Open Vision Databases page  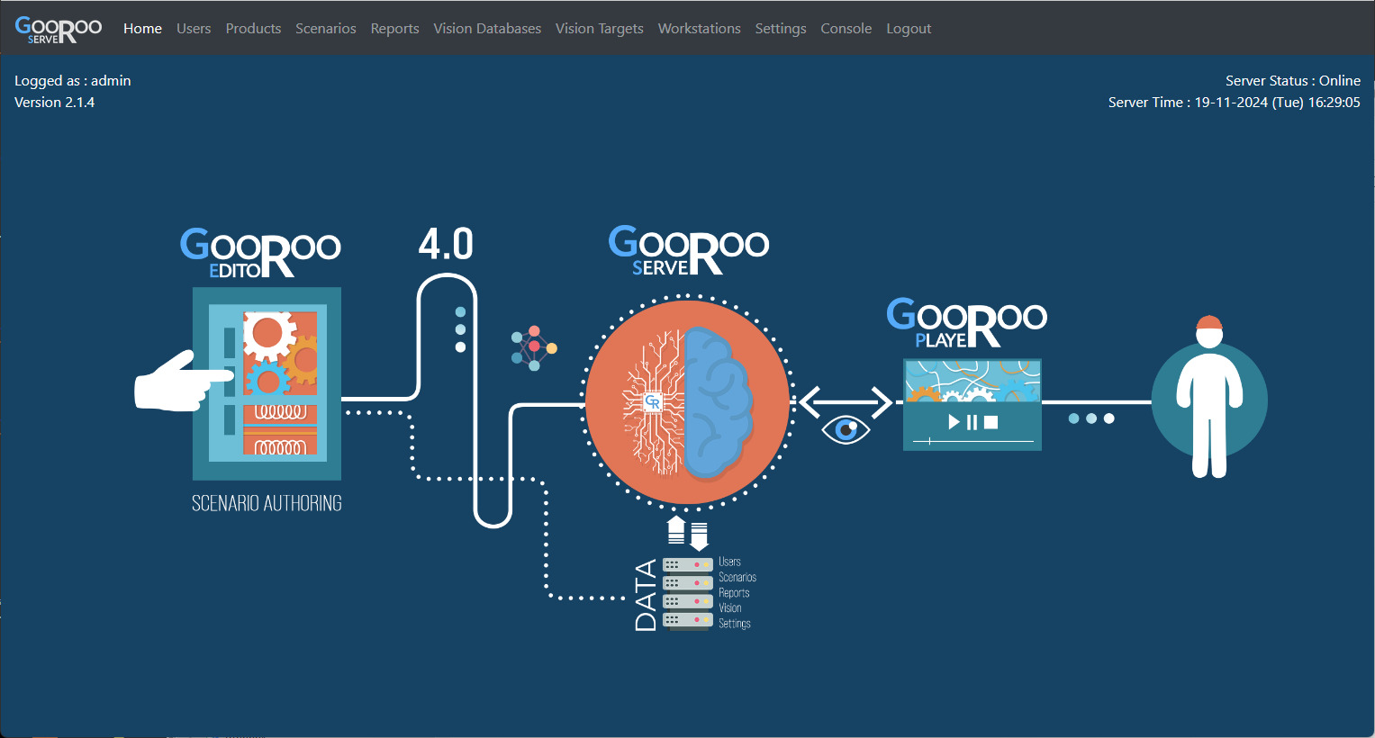click(x=487, y=29)
